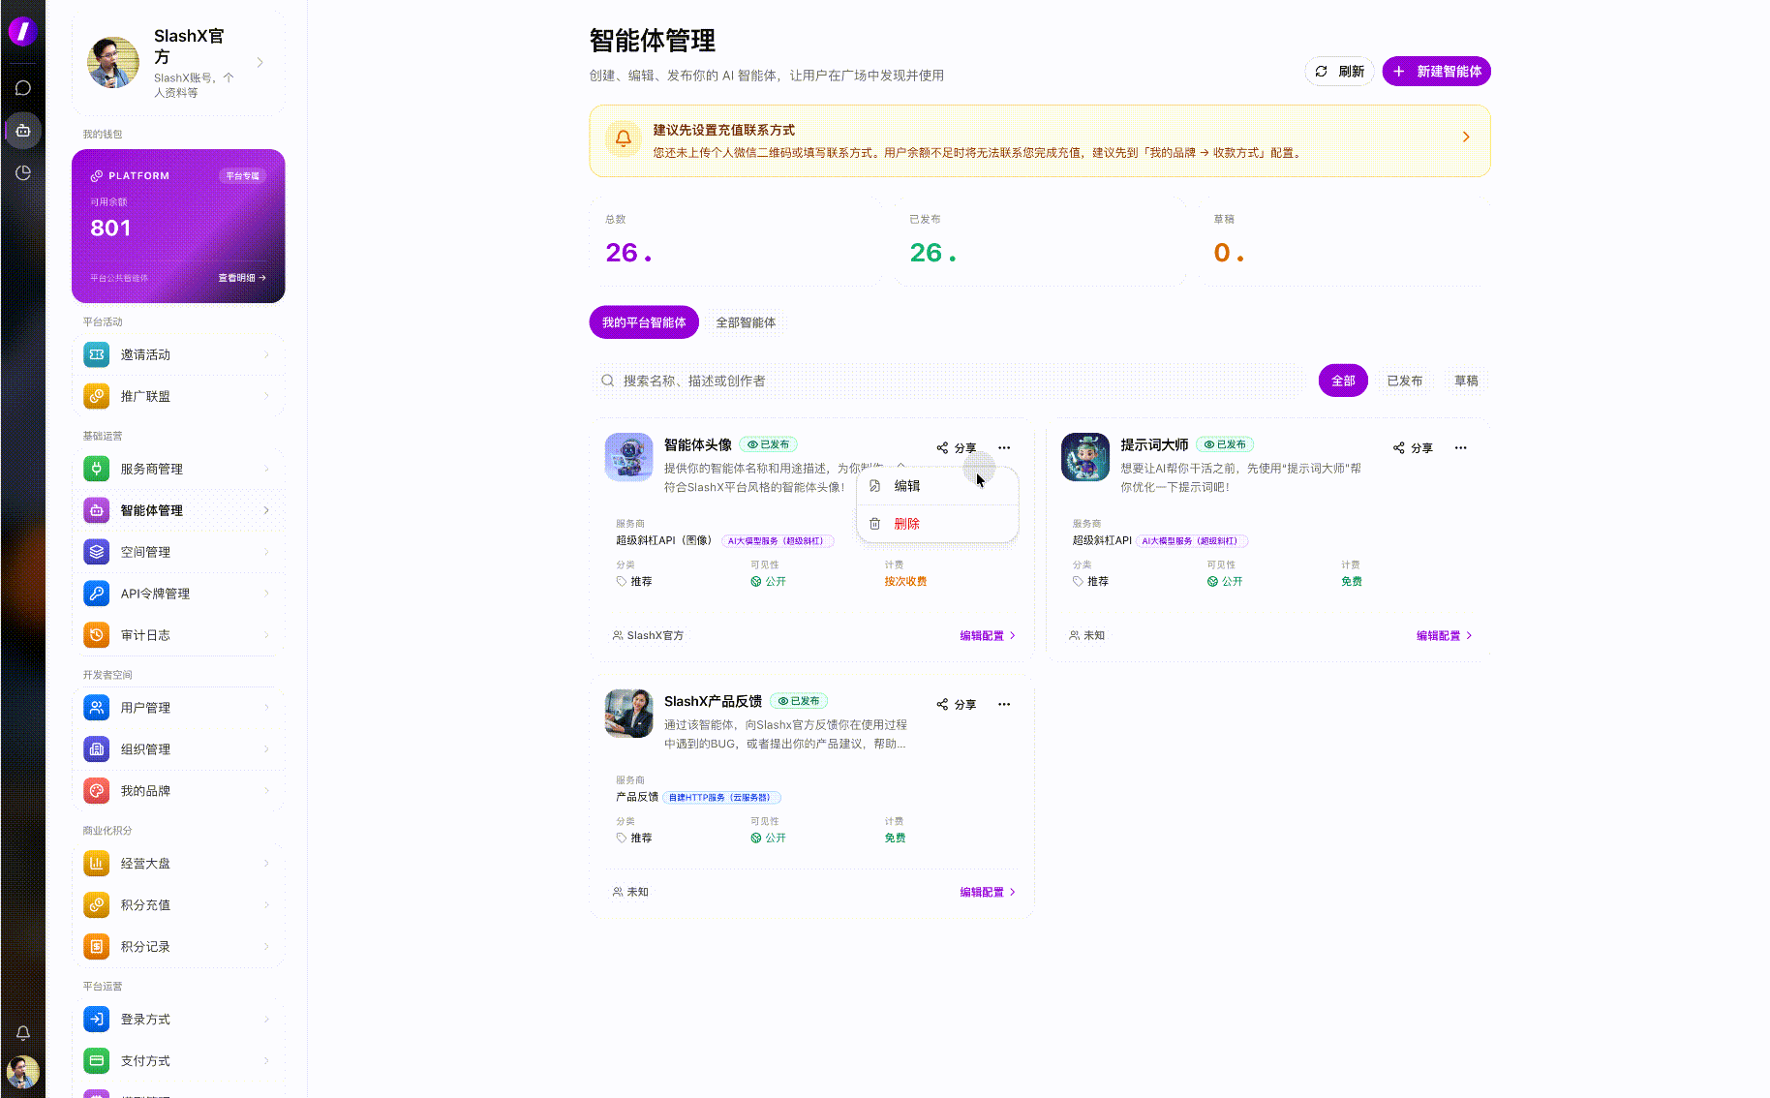The image size is (1770, 1098).
Task: Open more options for SlashX产品反馈 card
Action: coord(1004,704)
